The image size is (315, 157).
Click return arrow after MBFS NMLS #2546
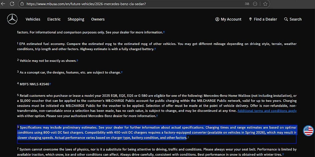50,84
